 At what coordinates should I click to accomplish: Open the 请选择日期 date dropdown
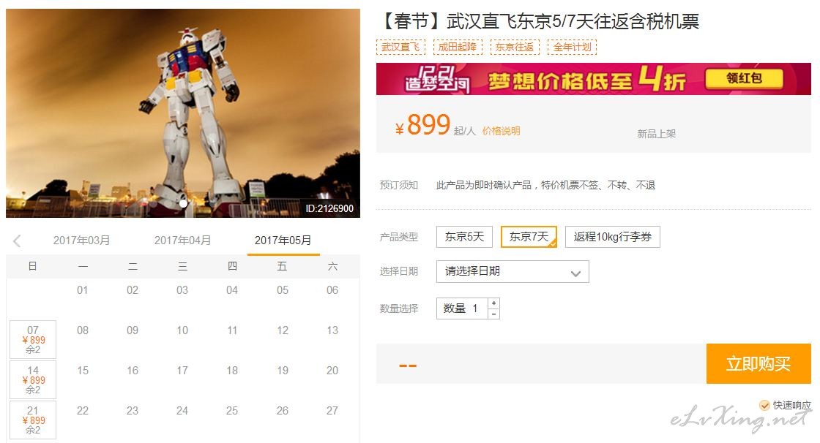click(512, 272)
